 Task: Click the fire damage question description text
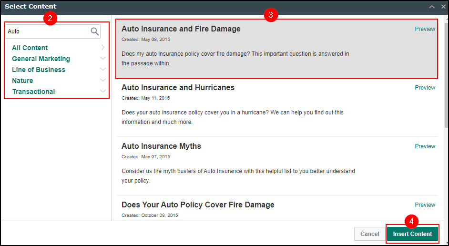pyautogui.click(x=235, y=59)
